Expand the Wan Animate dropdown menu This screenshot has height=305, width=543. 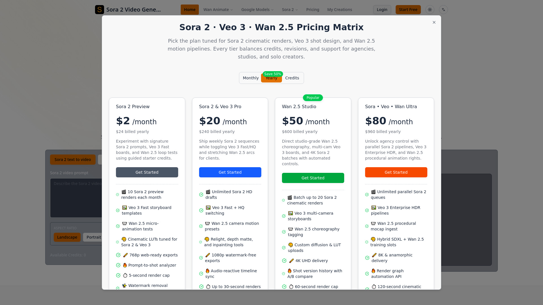pyautogui.click(x=218, y=9)
